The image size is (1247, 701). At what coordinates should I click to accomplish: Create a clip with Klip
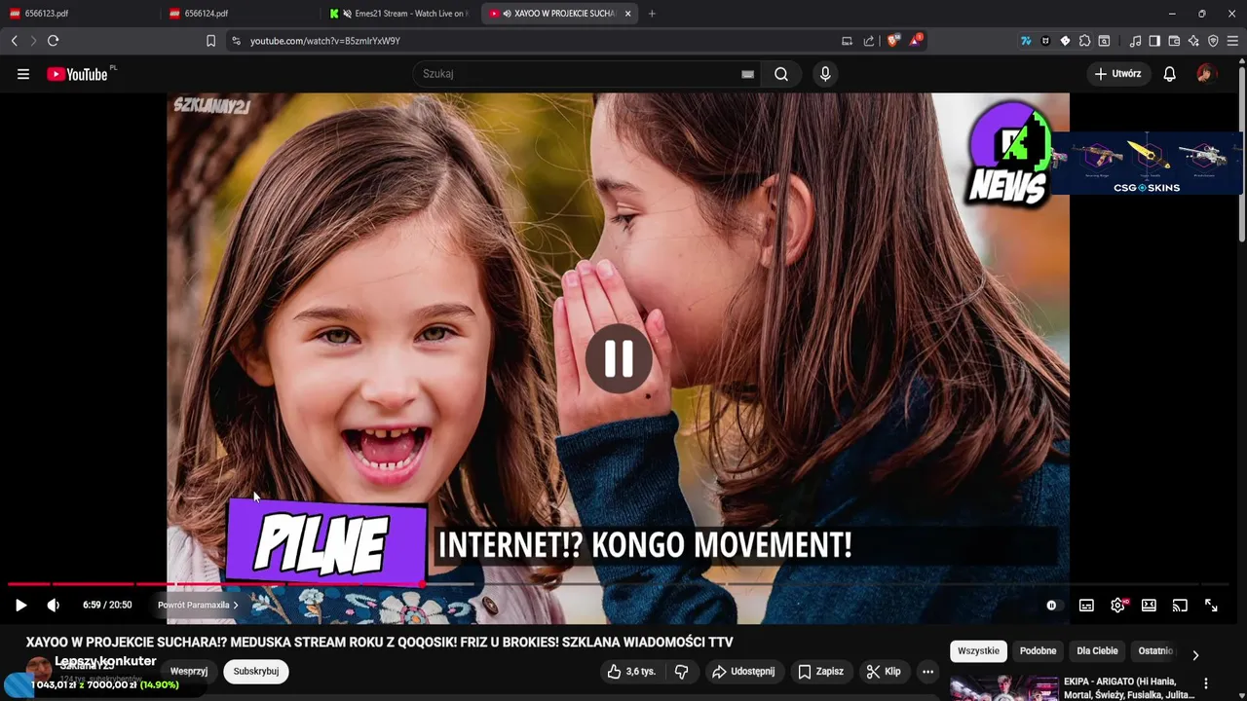click(884, 672)
